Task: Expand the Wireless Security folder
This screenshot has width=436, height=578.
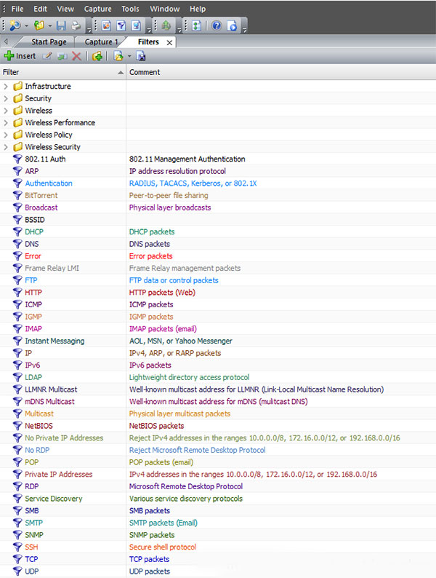Action: pos(7,147)
